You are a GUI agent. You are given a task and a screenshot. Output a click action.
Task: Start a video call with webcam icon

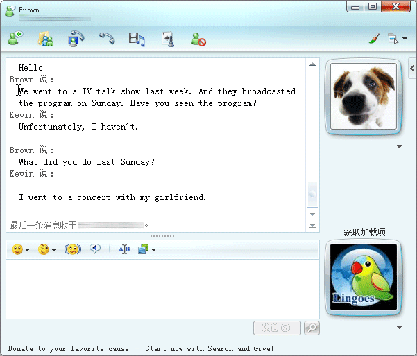click(76, 39)
